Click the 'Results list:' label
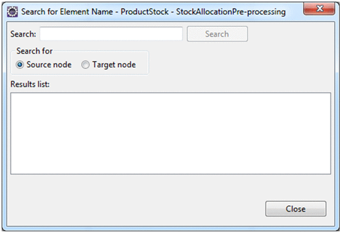The height and width of the screenshot is (233, 342). [x=30, y=84]
